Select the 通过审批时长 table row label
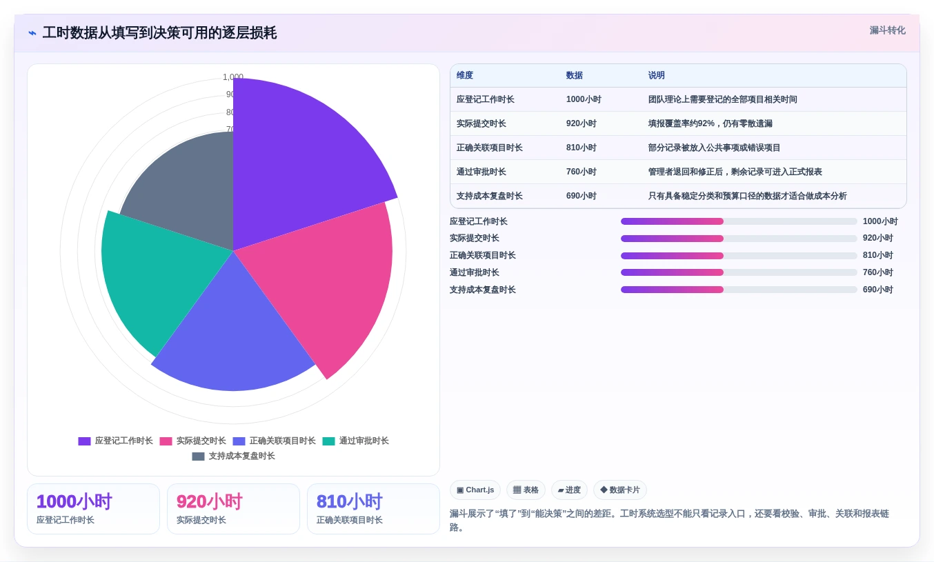The height and width of the screenshot is (562, 934). pos(481,172)
